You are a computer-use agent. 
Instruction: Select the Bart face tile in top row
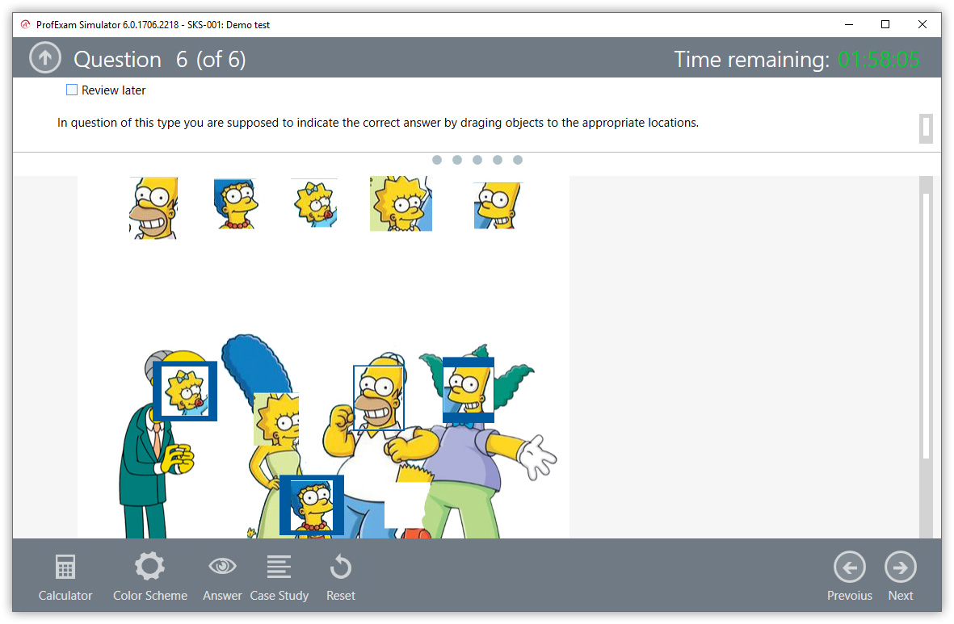(498, 206)
